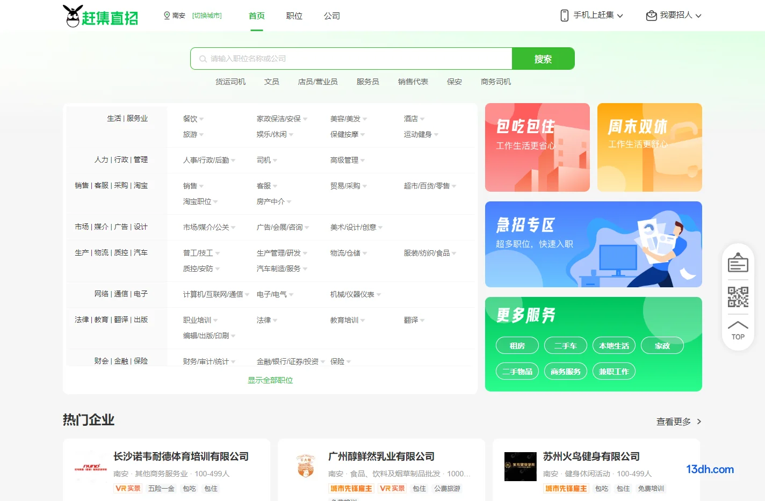This screenshot has height=501, width=765.
Task: Click the TOP back-to-top arrow
Action: click(738, 330)
